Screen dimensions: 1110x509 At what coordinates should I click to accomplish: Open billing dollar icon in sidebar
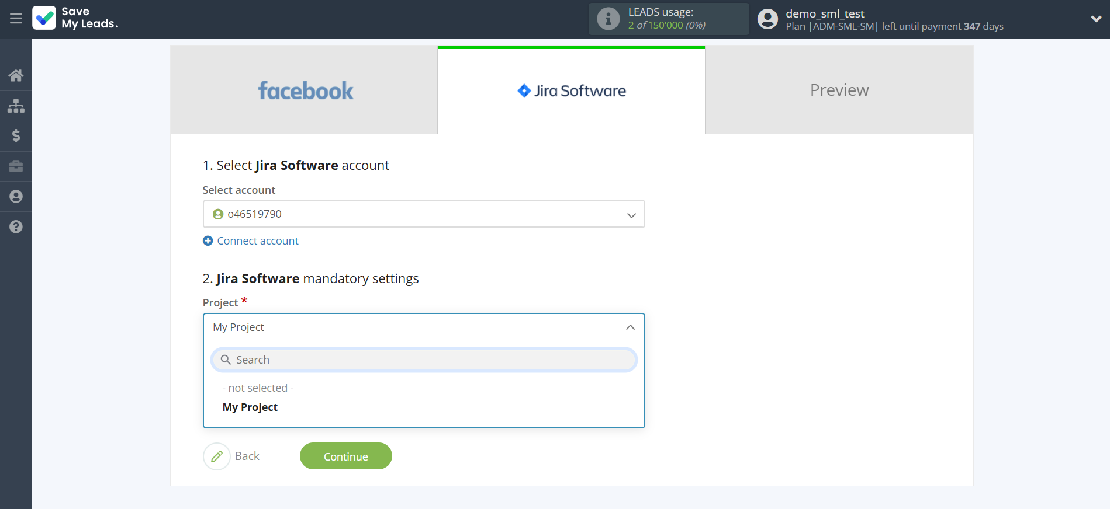click(16, 136)
